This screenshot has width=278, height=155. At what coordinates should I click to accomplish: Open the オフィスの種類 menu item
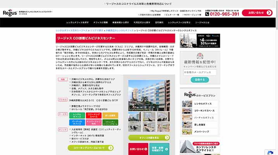click(100, 22)
